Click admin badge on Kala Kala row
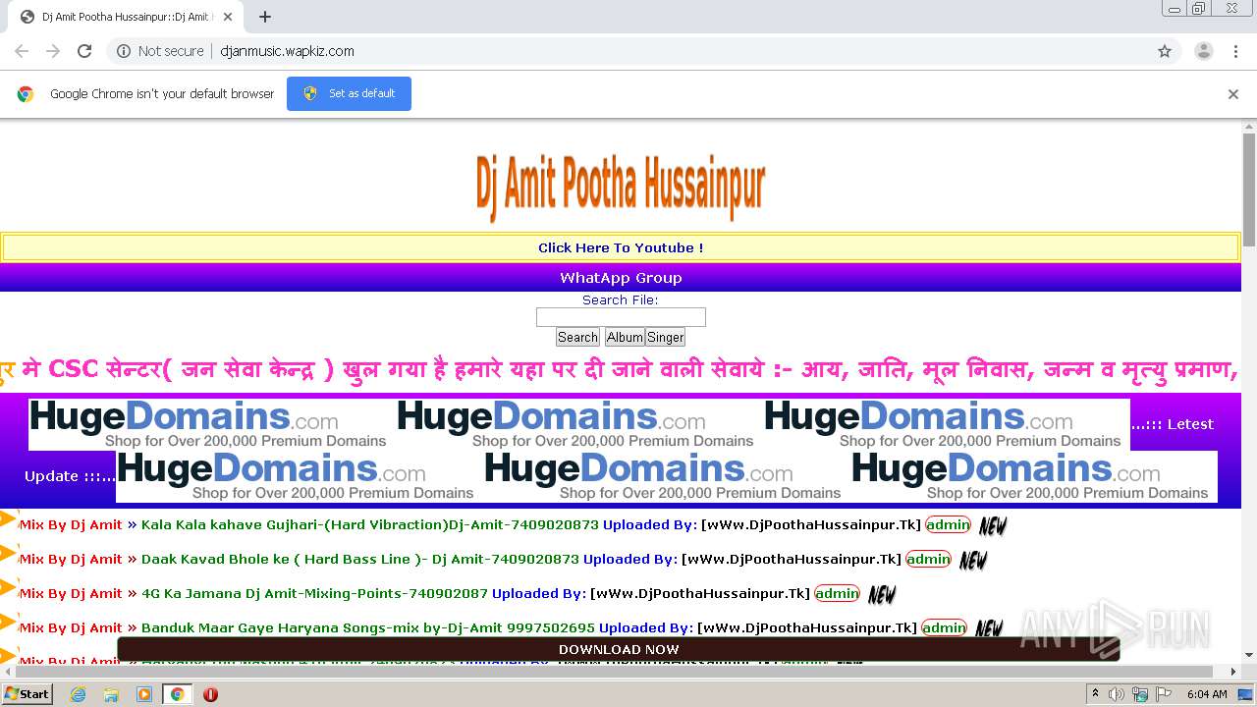Viewport: 1257px width, 707px height. 948,525
